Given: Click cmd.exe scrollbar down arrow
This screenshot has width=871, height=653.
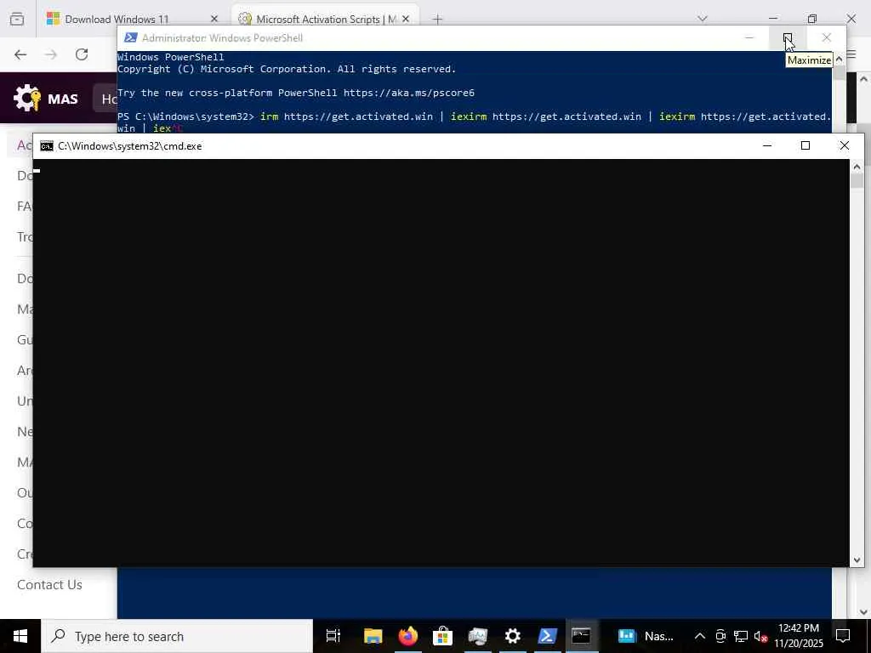Looking at the screenshot, I should click(857, 560).
